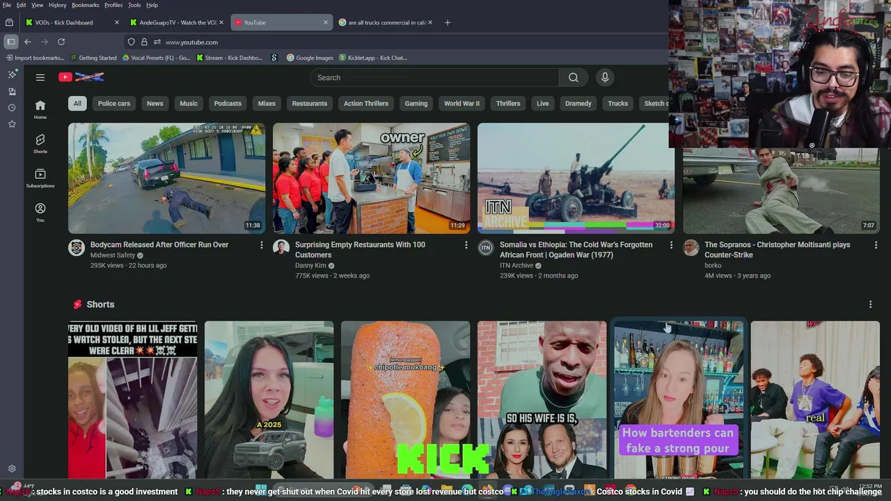
Task: Switch to the trucks commercial Google search tab
Action: pyautogui.click(x=385, y=22)
